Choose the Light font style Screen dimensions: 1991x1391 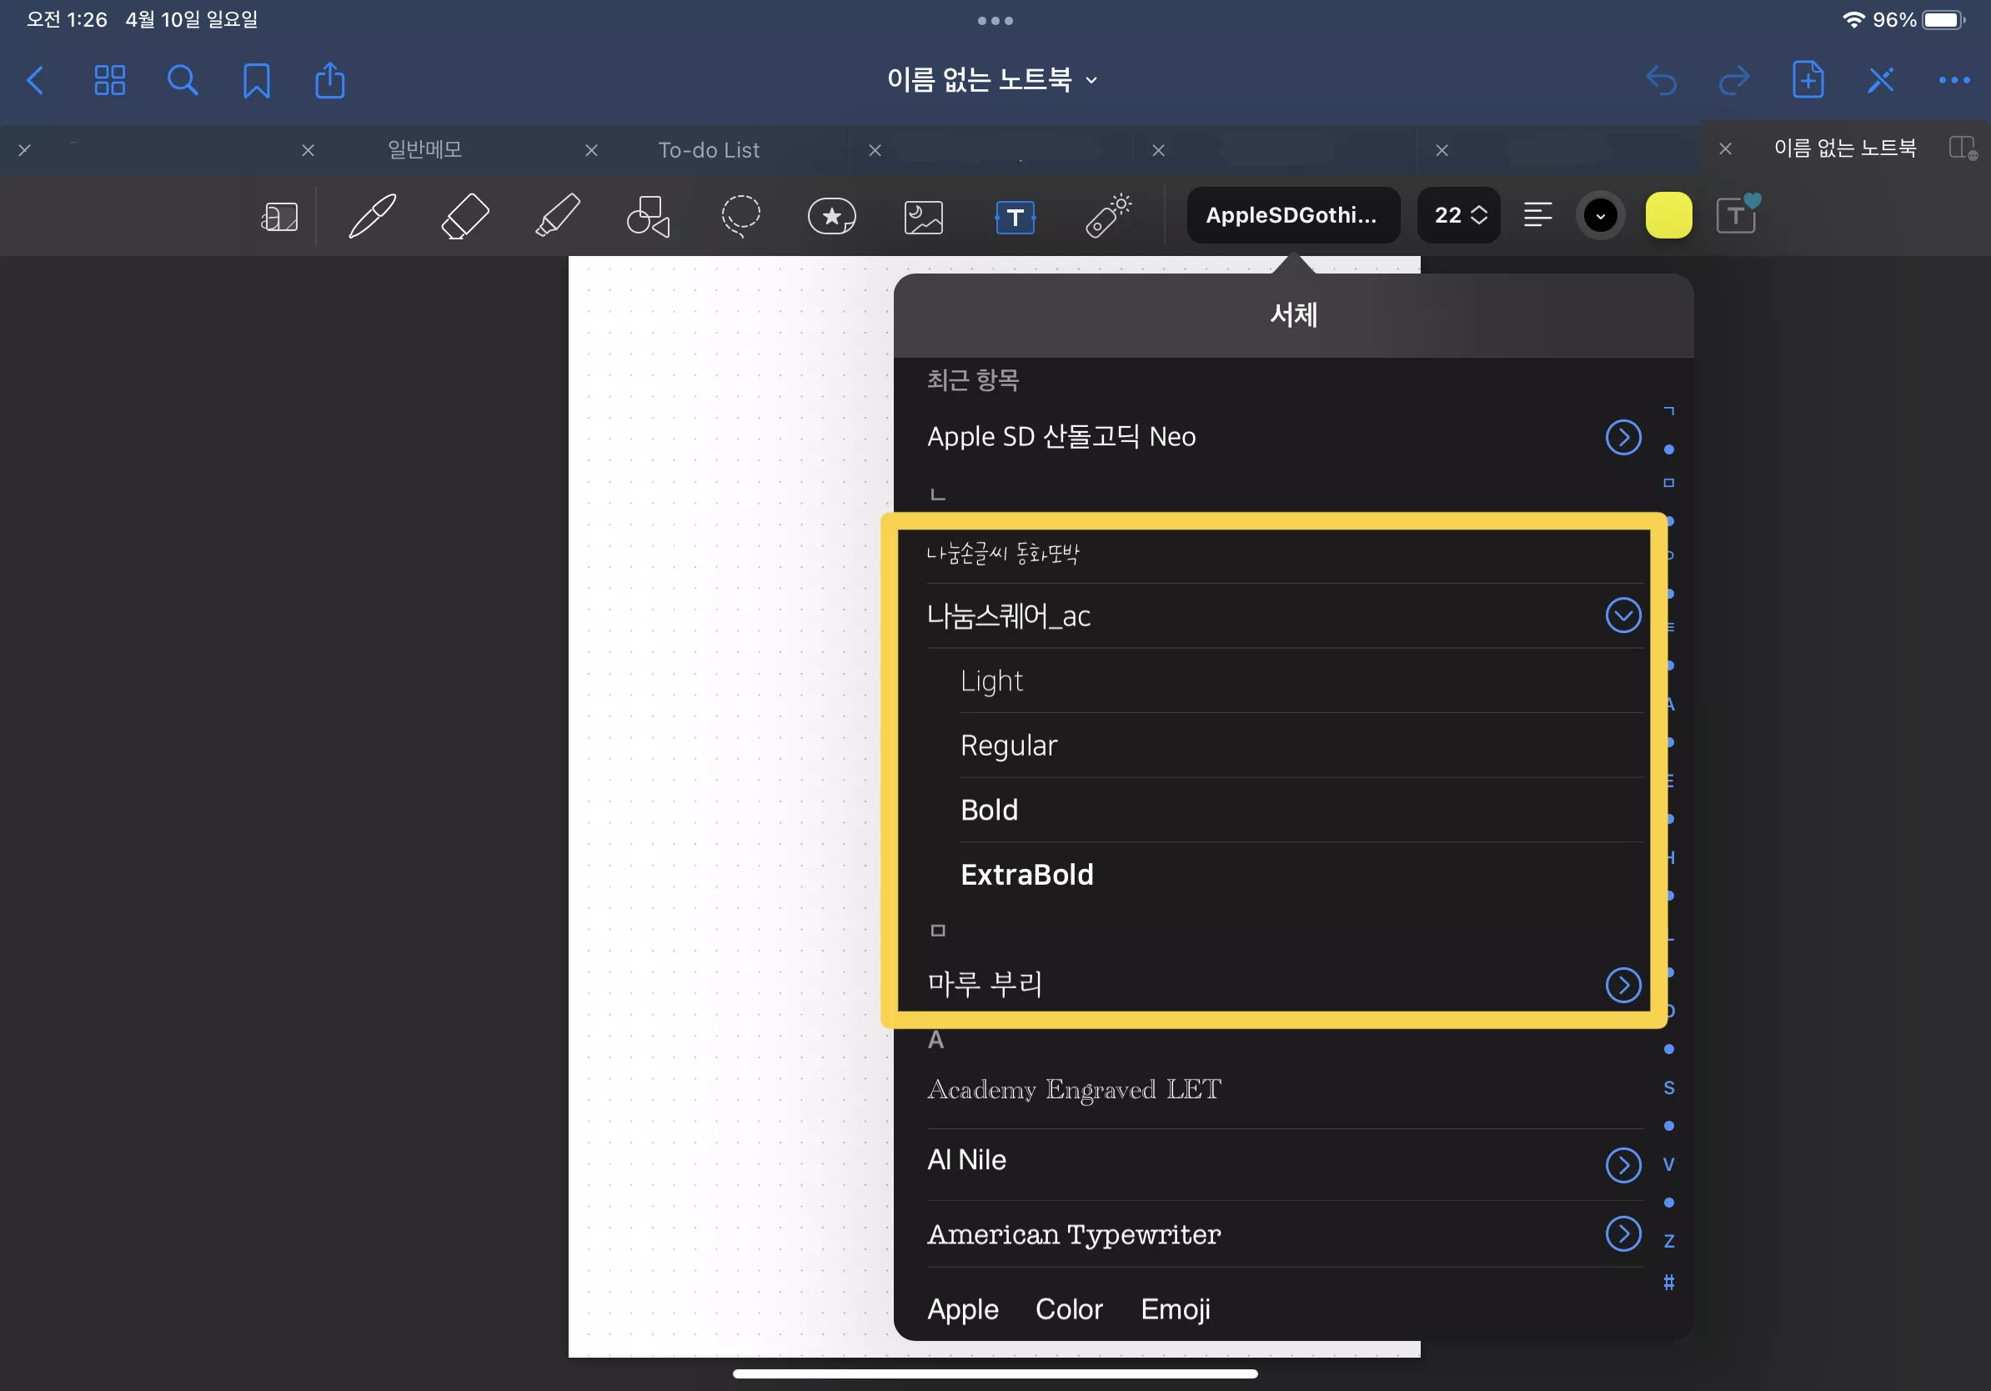pyautogui.click(x=991, y=680)
